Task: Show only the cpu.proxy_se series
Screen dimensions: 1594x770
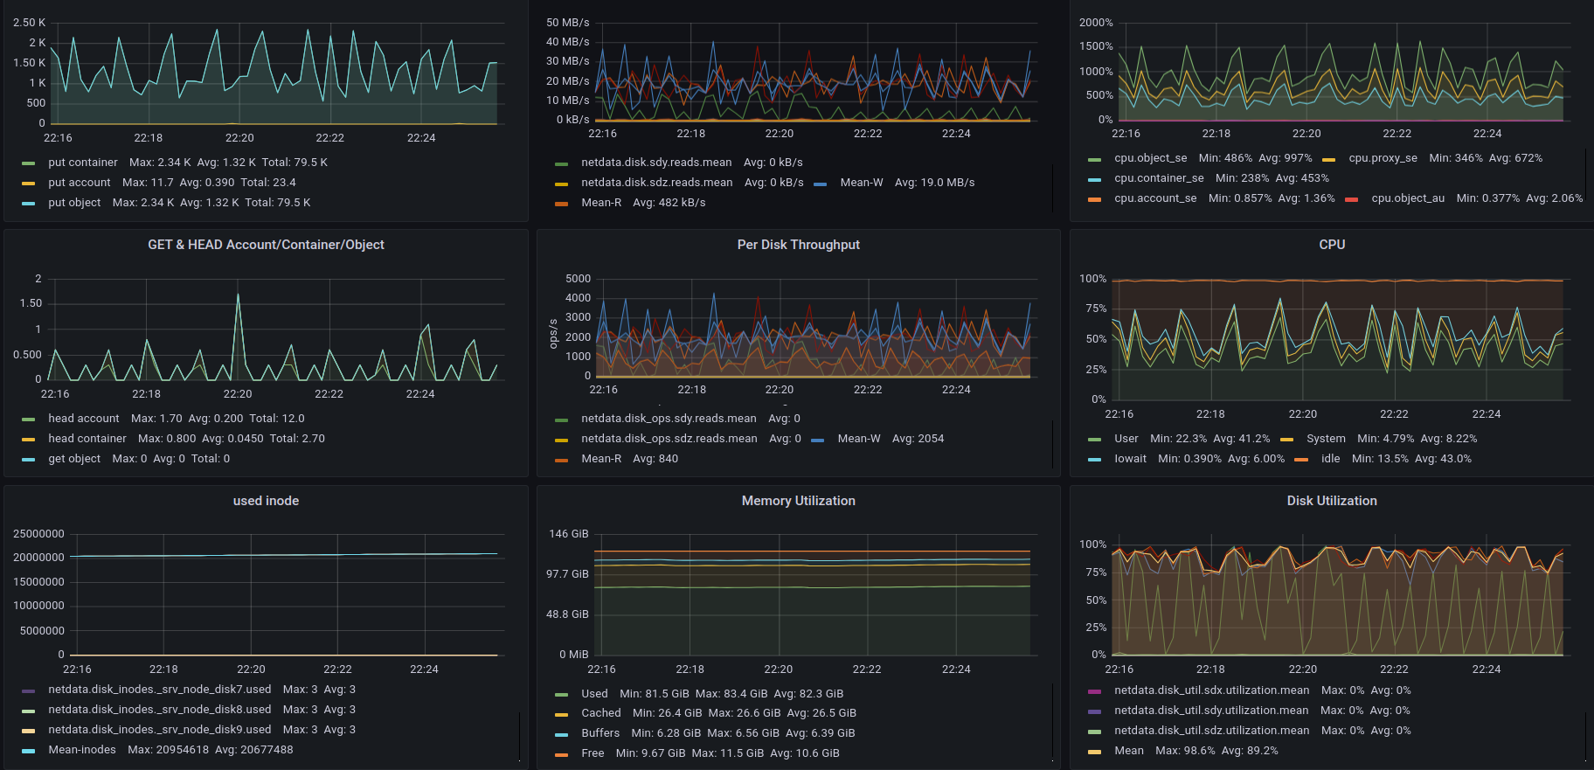Action: (x=1383, y=158)
